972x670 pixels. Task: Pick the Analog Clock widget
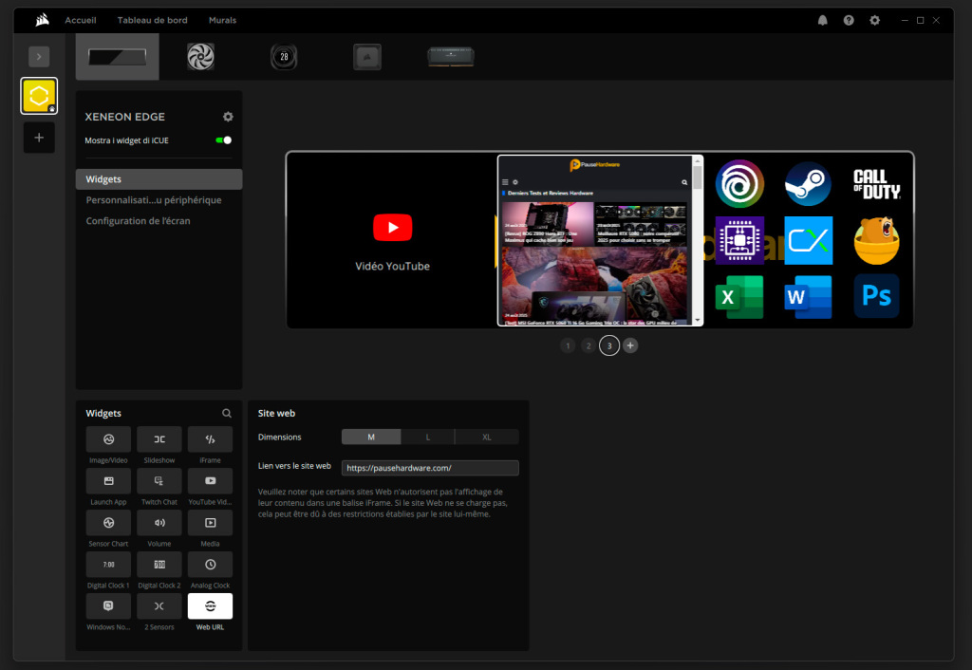click(210, 565)
